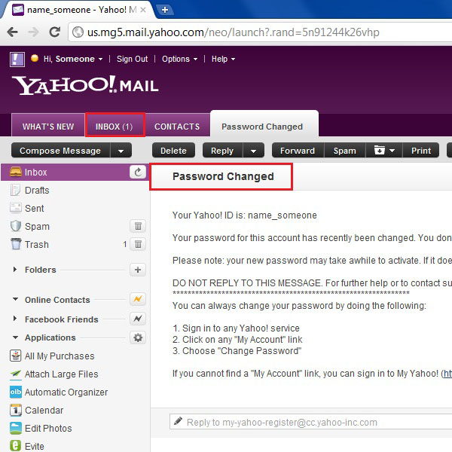Click Sign Out link

click(132, 59)
